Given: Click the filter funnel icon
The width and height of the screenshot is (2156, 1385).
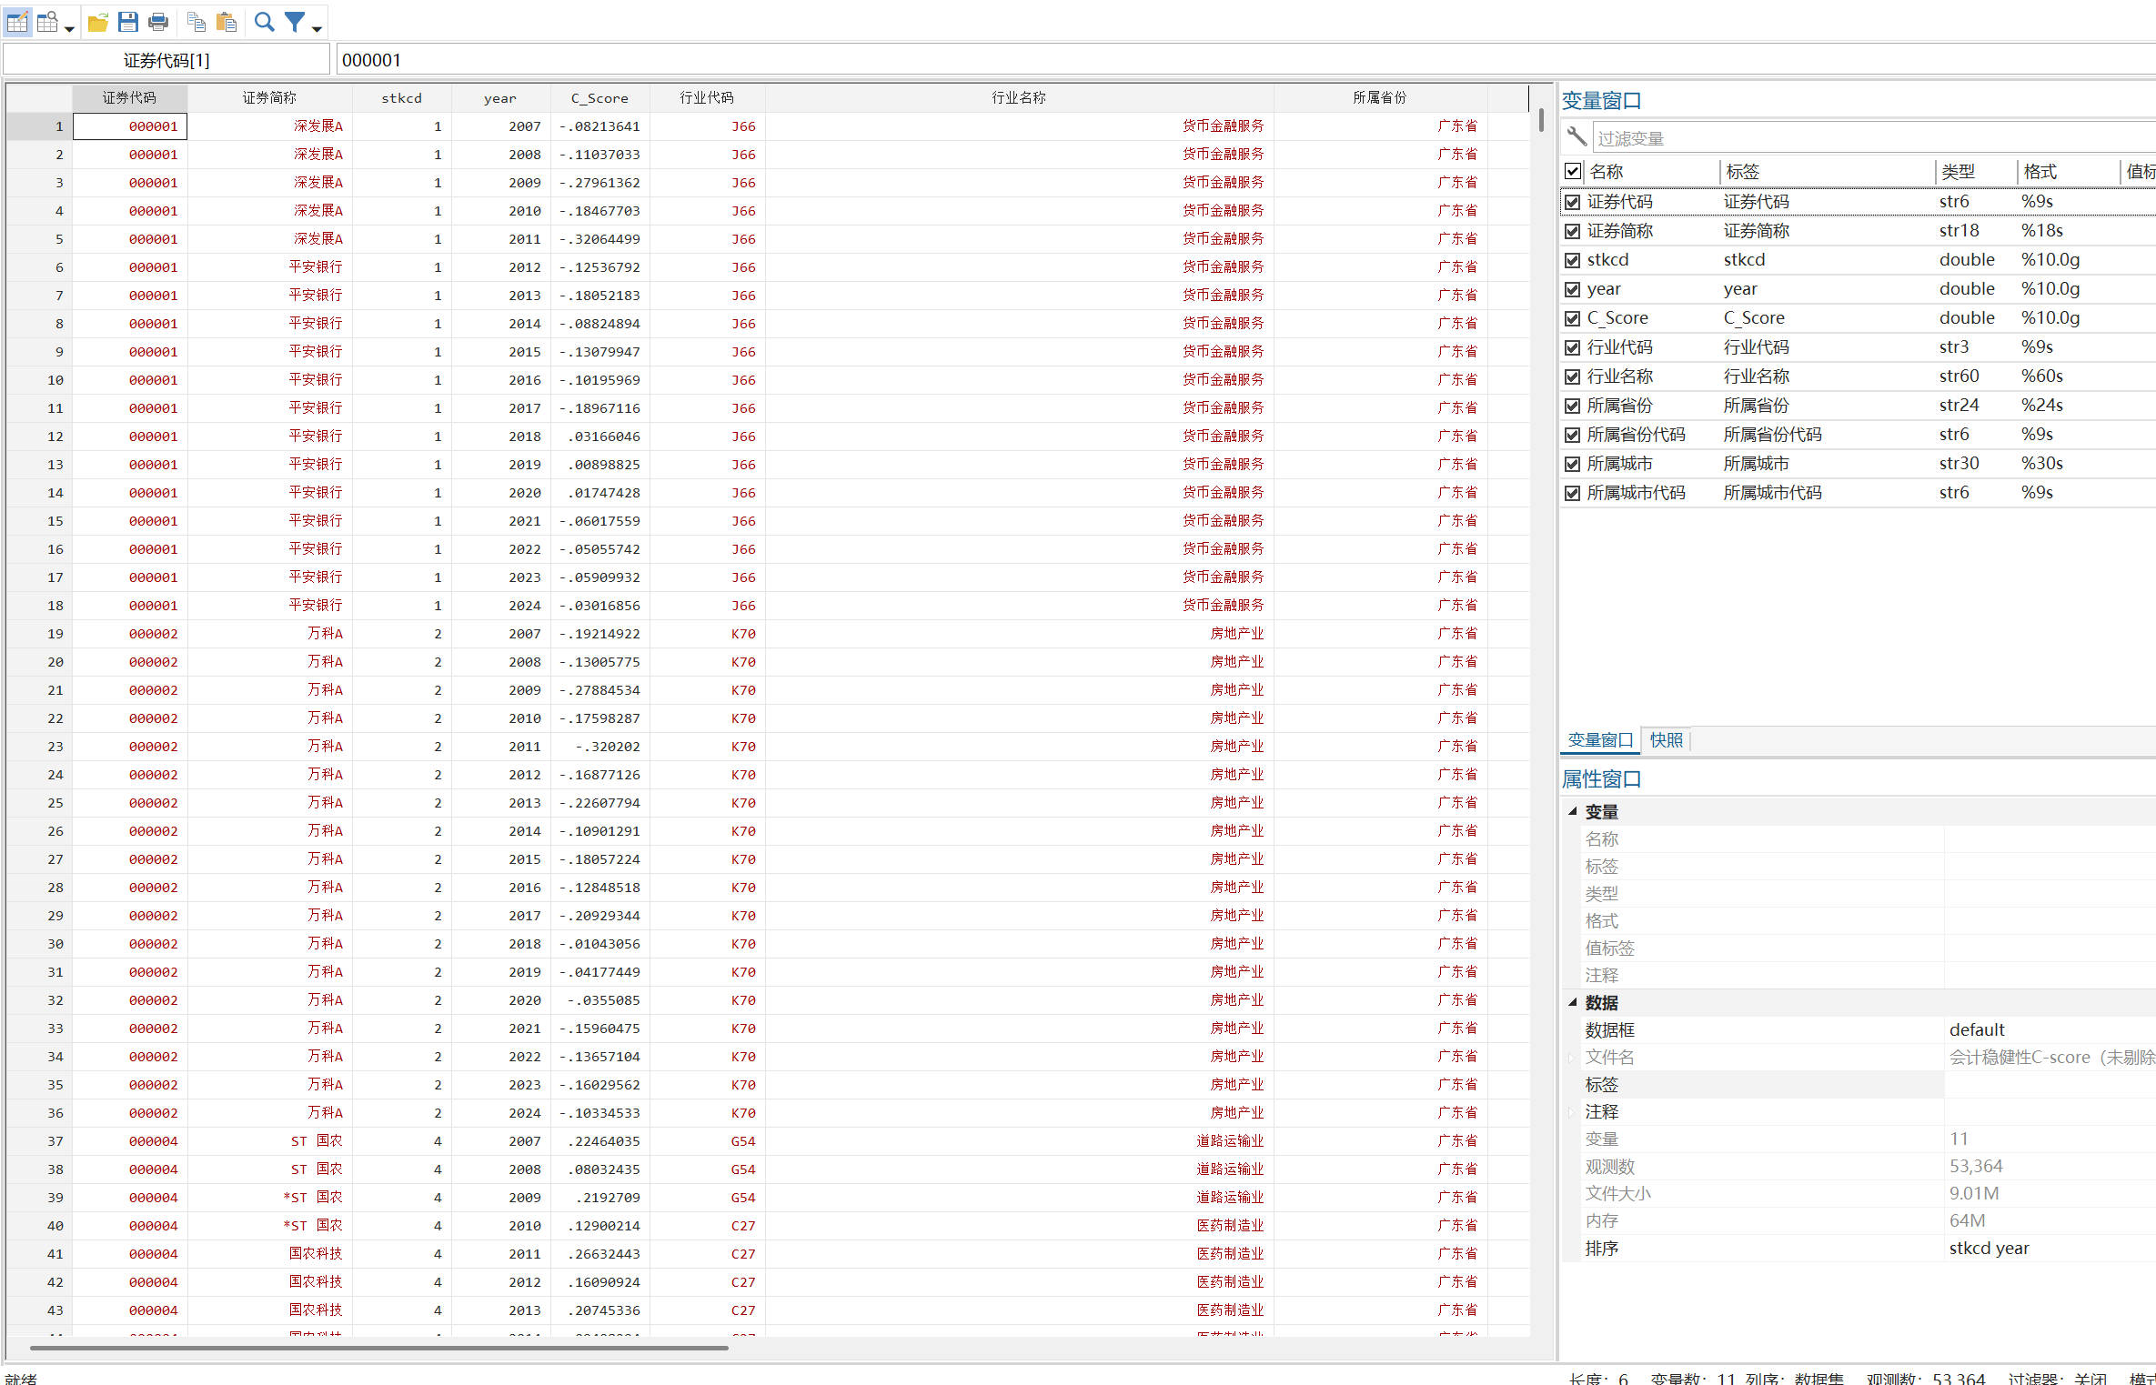Looking at the screenshot, I should point(295,22).
